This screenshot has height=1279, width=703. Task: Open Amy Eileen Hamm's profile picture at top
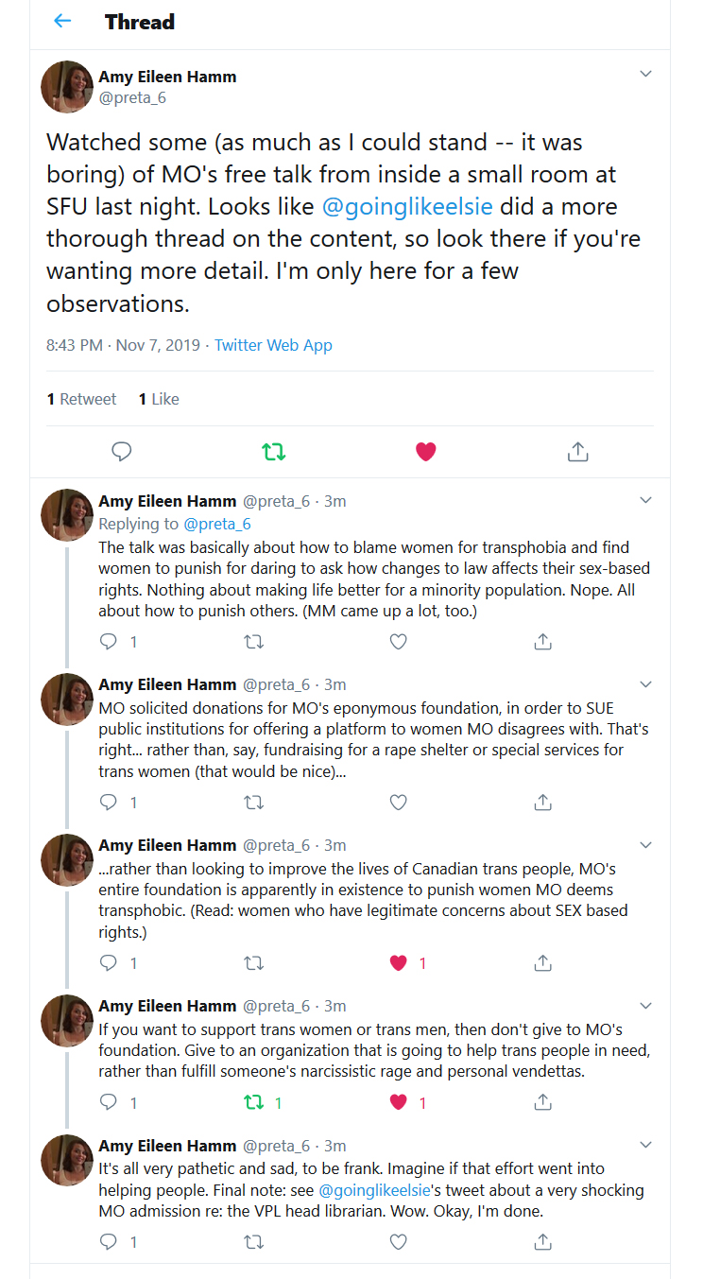[67, 87]
